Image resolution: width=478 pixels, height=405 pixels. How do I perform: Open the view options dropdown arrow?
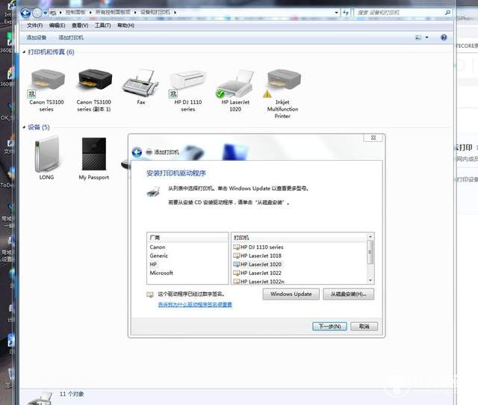tap(426, 37)
